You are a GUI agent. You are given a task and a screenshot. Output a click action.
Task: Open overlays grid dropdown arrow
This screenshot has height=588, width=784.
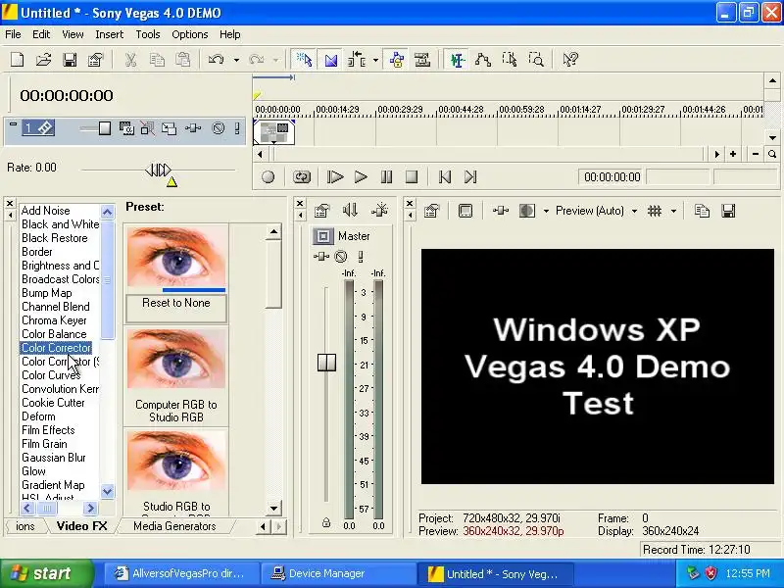673,211
